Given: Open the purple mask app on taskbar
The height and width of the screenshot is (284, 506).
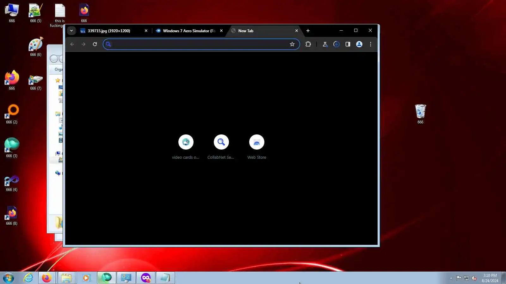Looking at the screenshot, I should tap(146, 278).
